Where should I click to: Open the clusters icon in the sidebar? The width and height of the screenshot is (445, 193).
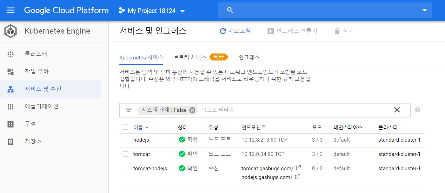coord(11,54)
